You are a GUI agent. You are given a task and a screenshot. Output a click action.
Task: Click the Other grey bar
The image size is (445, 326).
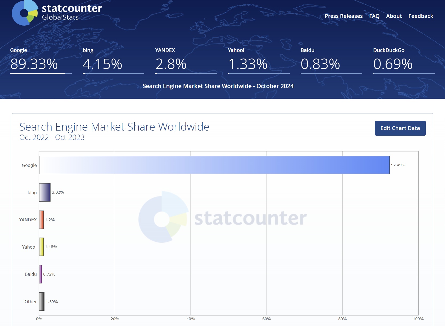(42, 302)
